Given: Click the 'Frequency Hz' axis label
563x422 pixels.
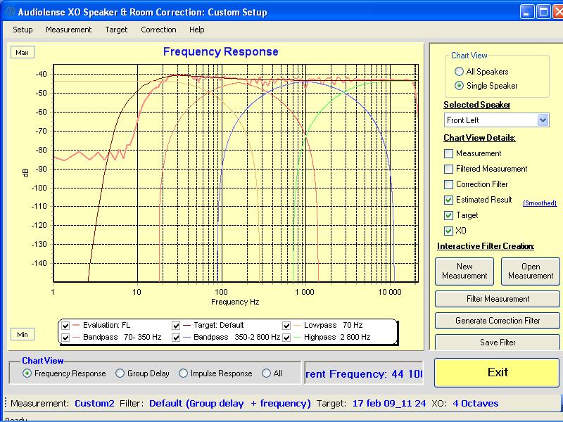Looking at the screenshot, I should click(x=235, y=302).
